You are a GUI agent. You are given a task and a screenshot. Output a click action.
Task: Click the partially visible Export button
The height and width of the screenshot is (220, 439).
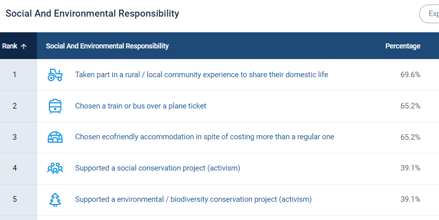tap(429, 14)
